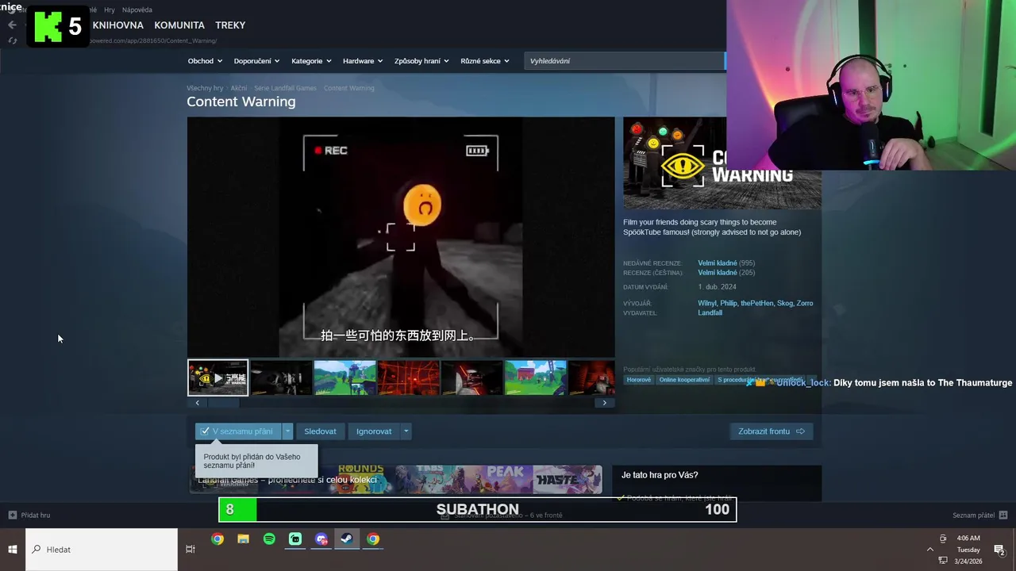Open Task View on the taskbar
Image resolution: width=1016 pixels, height=571 pixels.
(190, 550)
